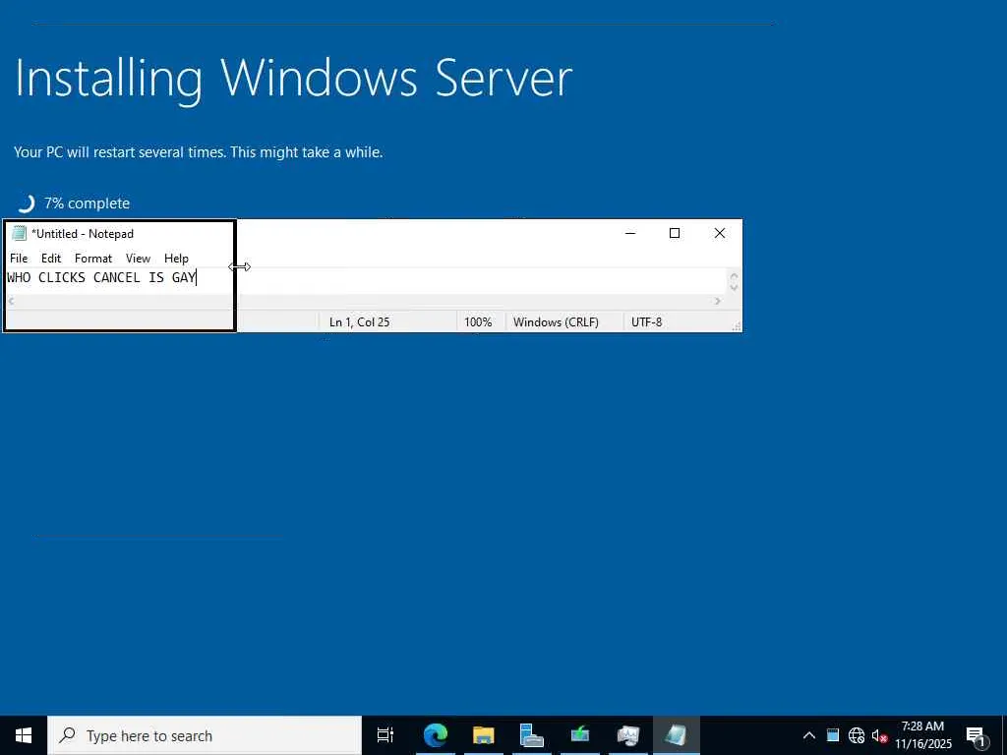The image size is (1007, 755).
Task: Open the Action Center notifications icon
Action: point(977,735)
